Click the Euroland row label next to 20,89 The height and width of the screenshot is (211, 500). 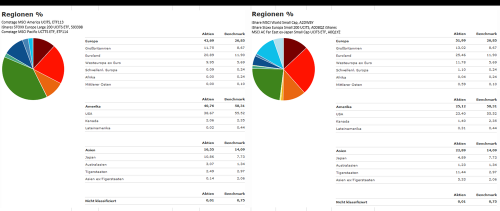point(92,55)
